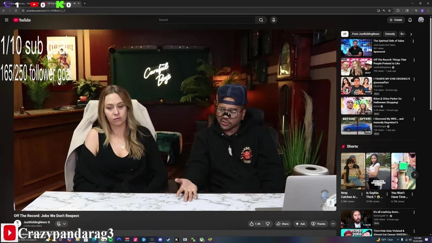Open Nmp Catches Ar... short thumbnail
The image size is (432, 243).
353,171
